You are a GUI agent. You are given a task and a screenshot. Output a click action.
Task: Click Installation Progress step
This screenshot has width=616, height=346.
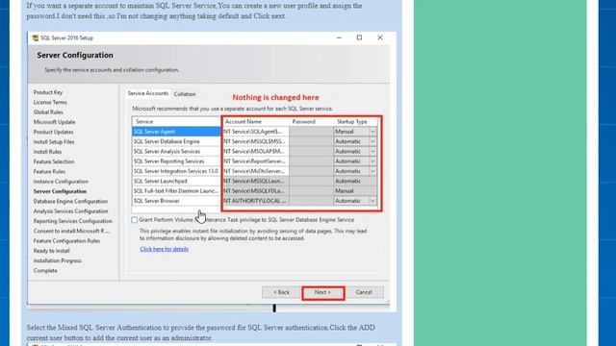coord(58,260)
